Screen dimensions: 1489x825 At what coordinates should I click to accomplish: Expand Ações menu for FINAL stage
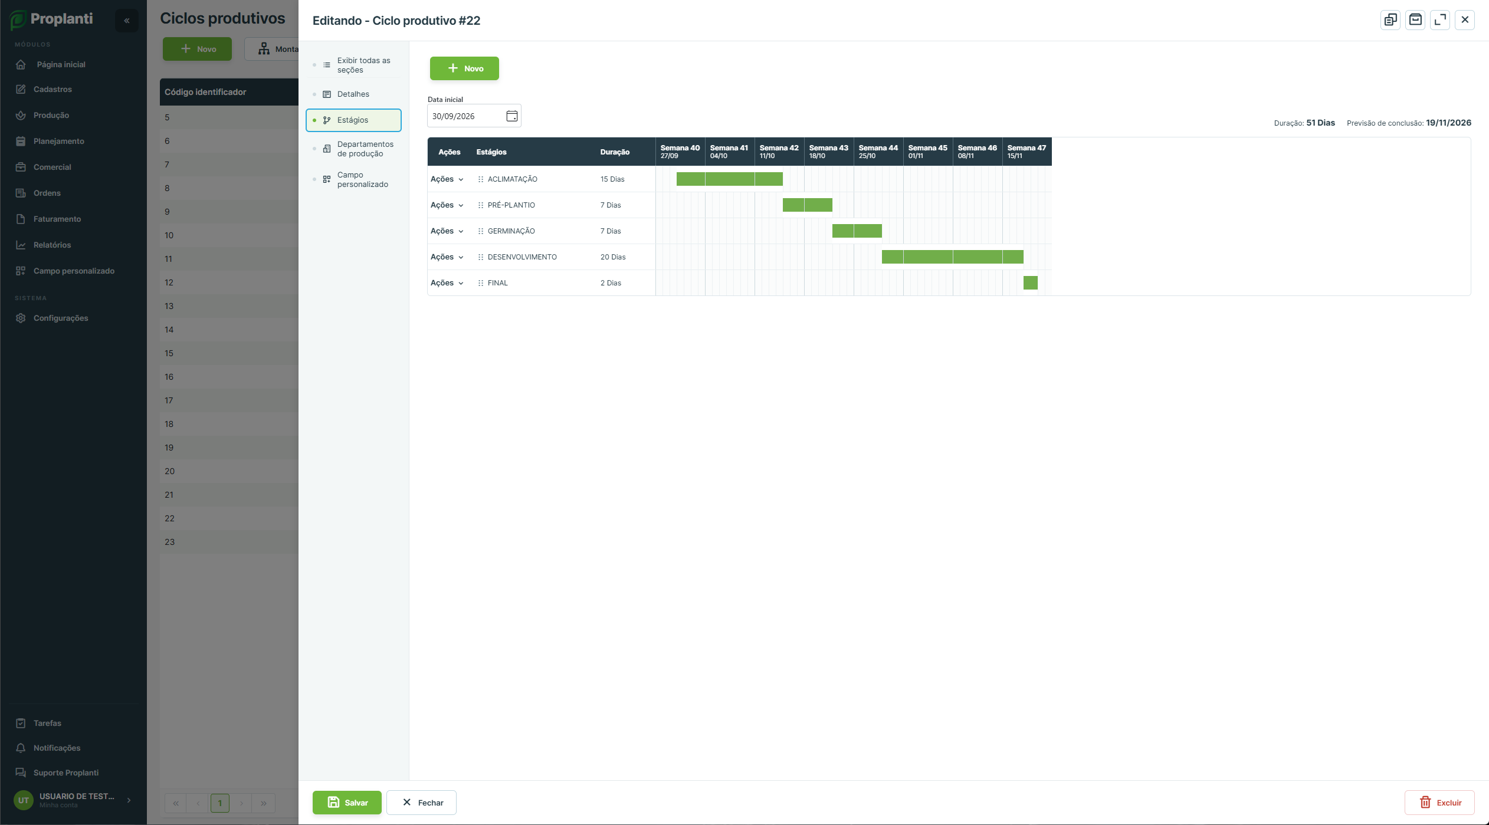tap(447, 283)
